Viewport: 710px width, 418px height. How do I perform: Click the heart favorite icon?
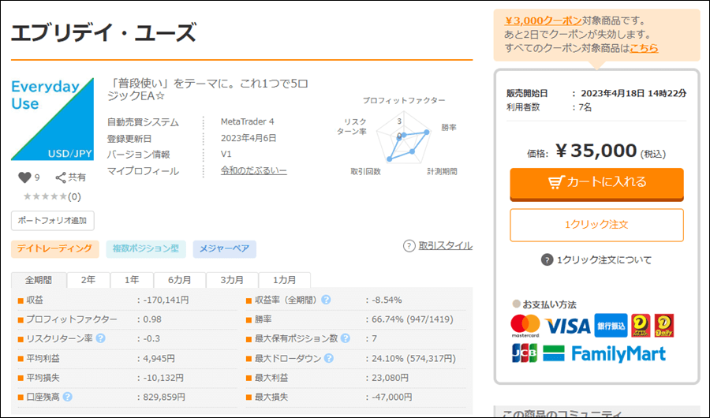click(24, 178)
